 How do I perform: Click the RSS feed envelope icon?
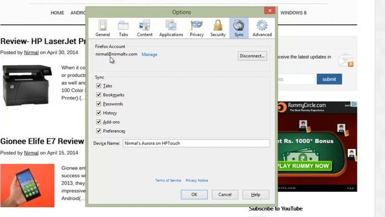click(x=346, y=60)
